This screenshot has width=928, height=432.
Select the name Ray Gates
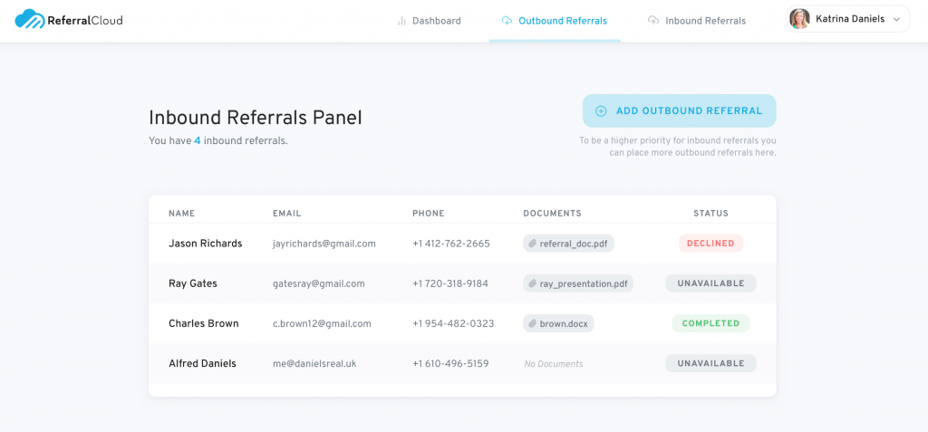193,283
